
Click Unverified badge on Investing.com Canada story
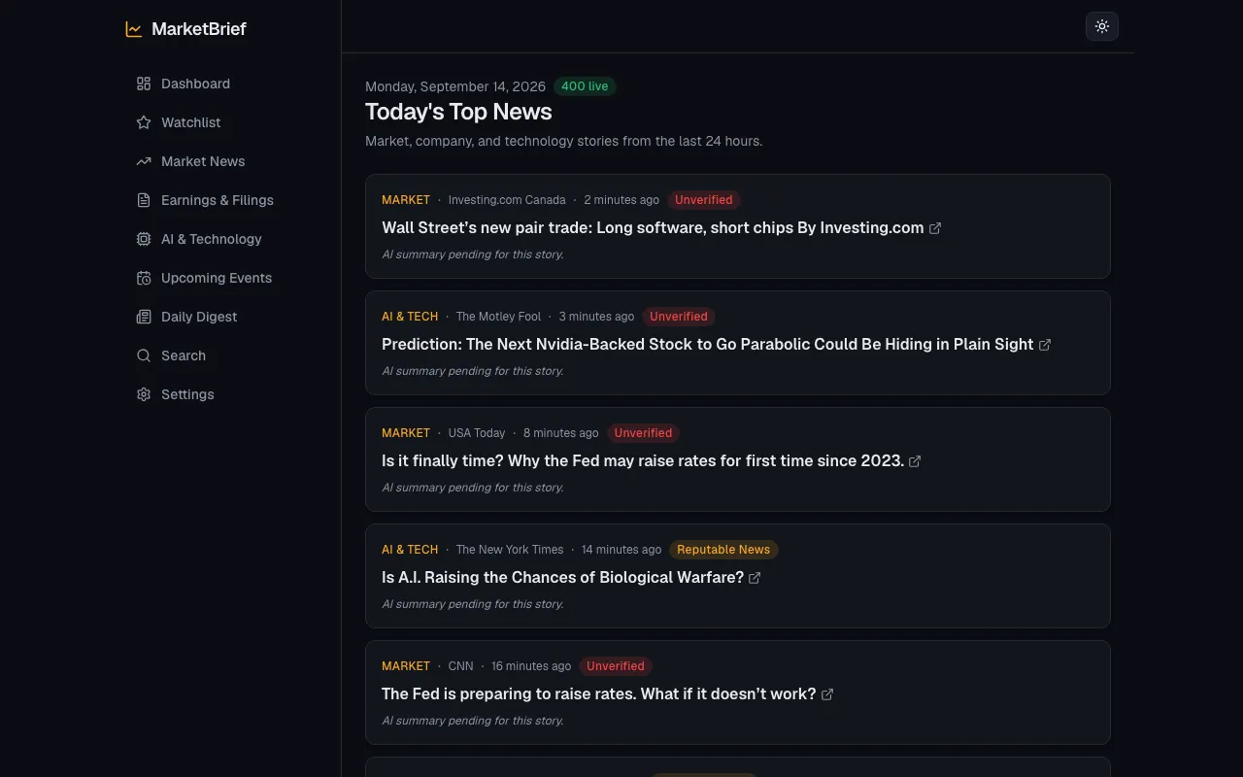click(704, 200)
